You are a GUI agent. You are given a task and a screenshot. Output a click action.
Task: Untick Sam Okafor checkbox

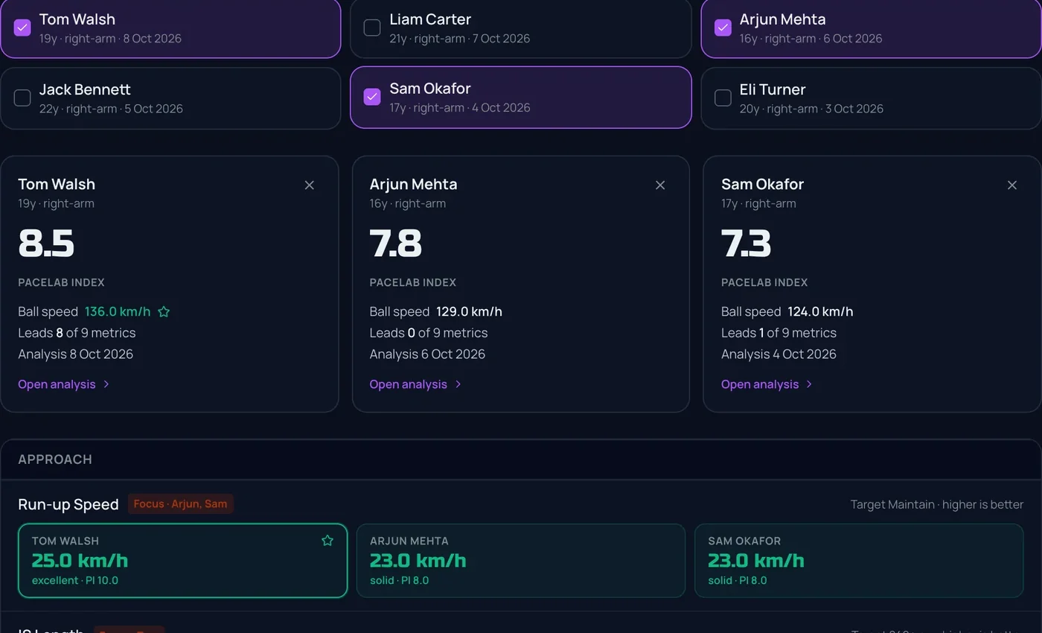(x=372, y=97)
